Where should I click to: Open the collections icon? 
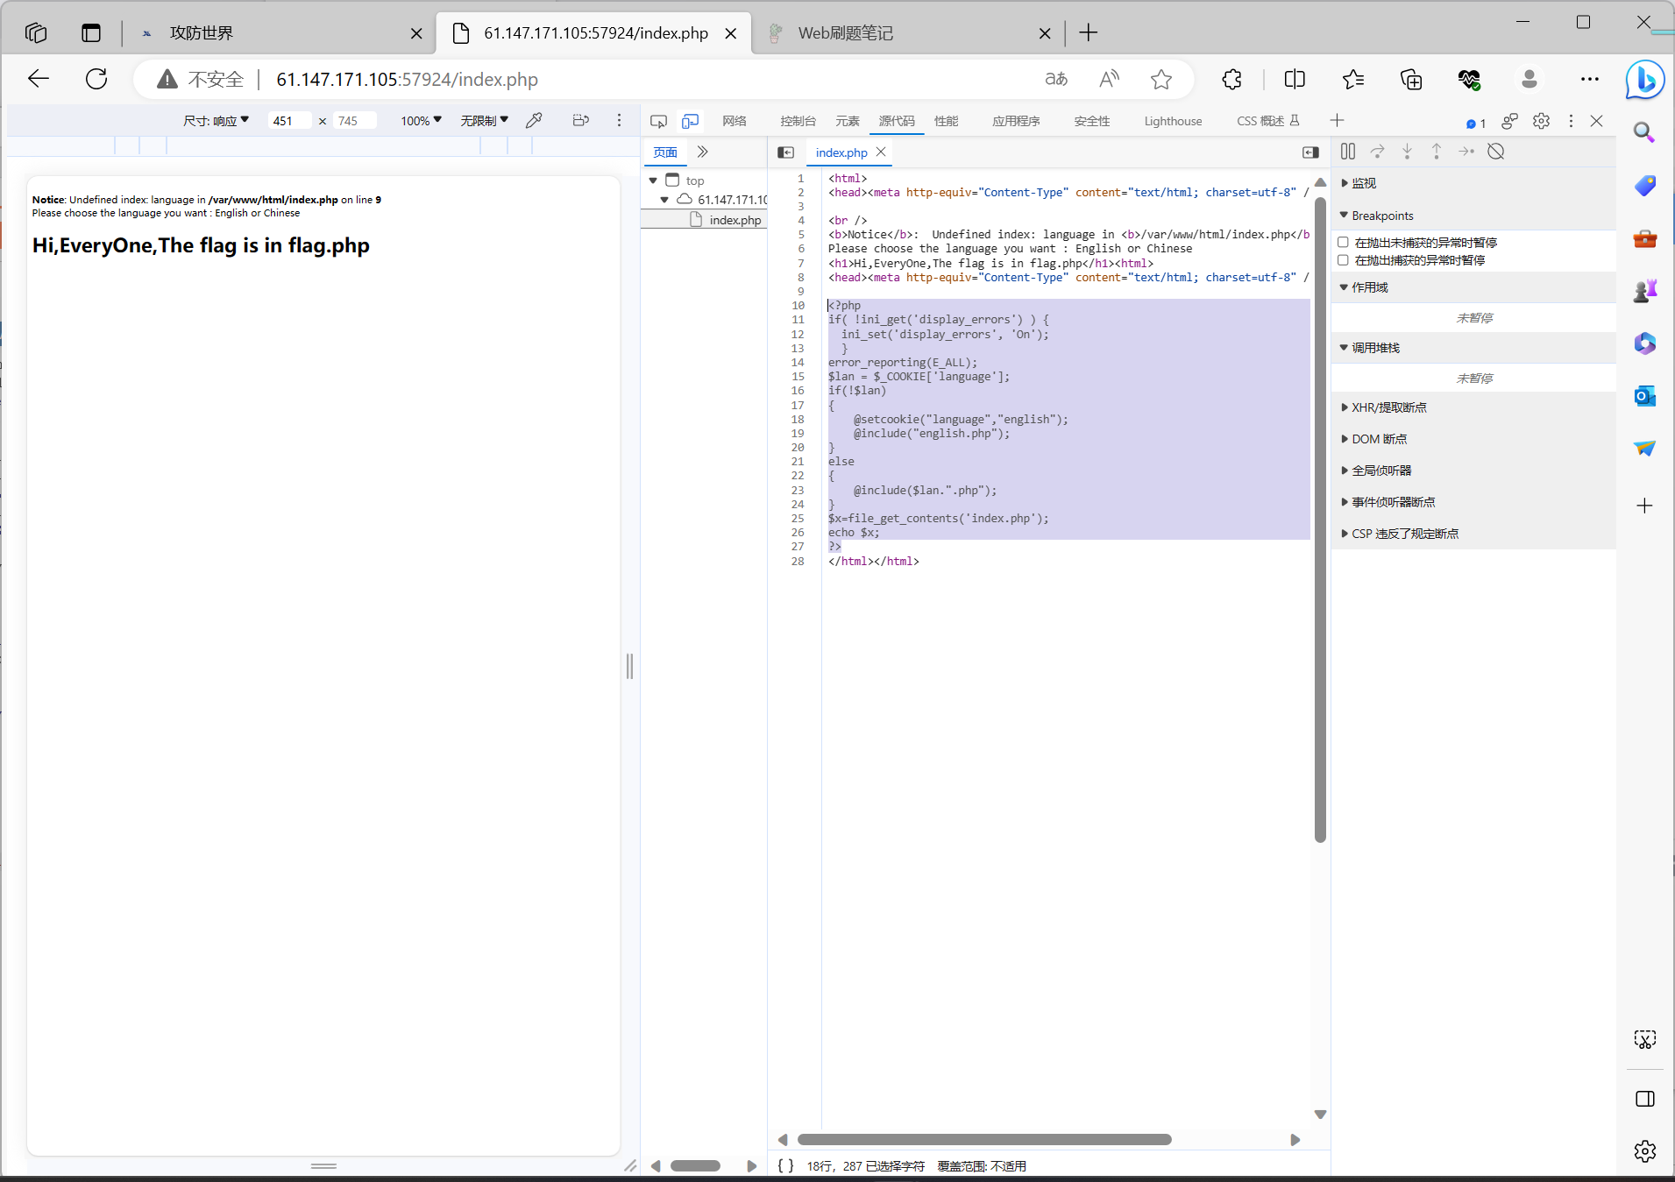1411,79
